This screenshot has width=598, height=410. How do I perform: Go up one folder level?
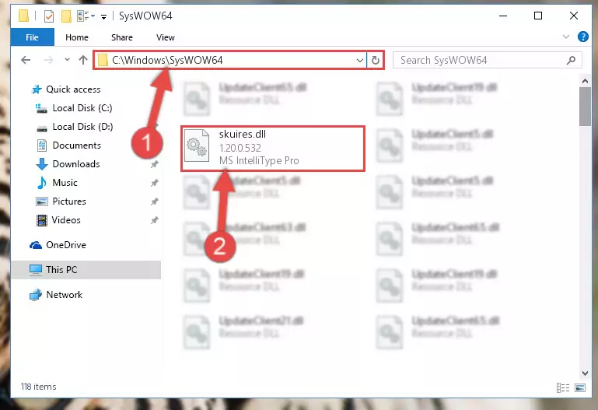coord(83,60)
